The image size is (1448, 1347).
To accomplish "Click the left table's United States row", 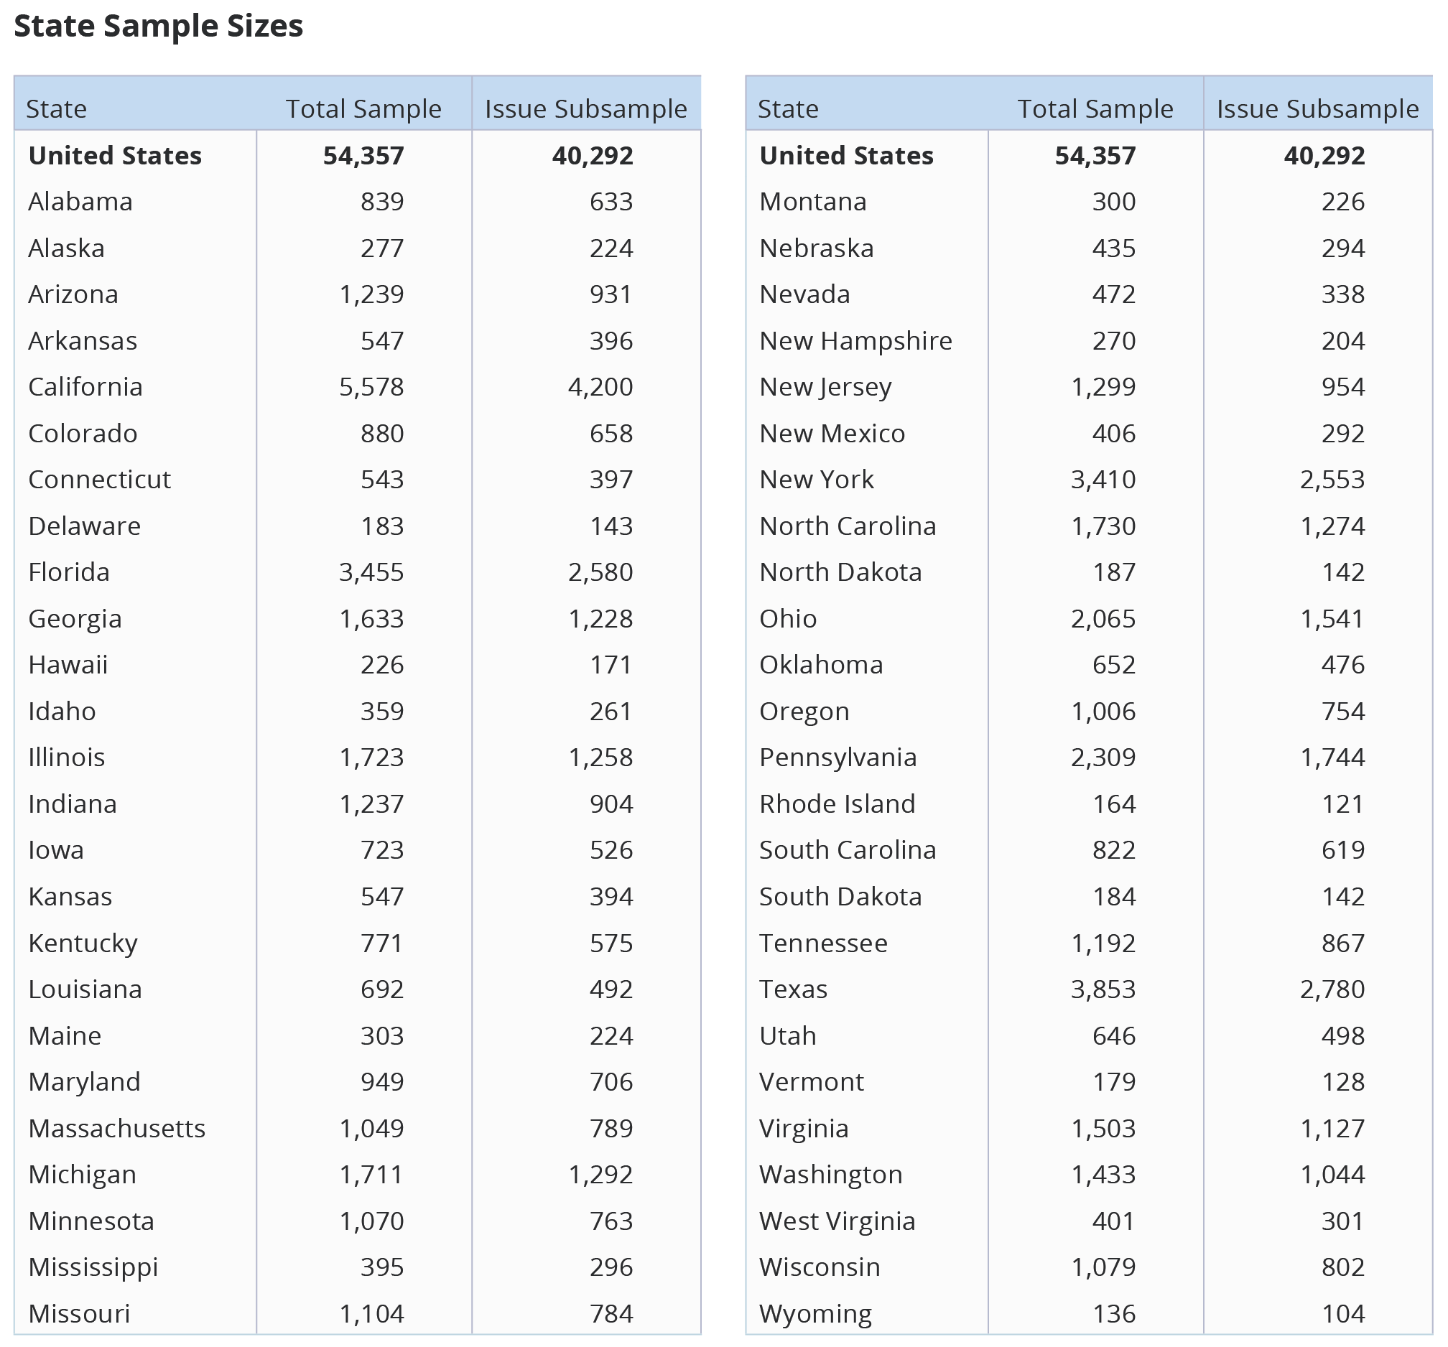I will [357, 155].
